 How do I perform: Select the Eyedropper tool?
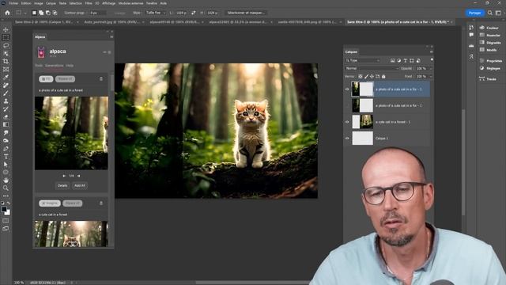pyautogui.click(x=6, y=78)
